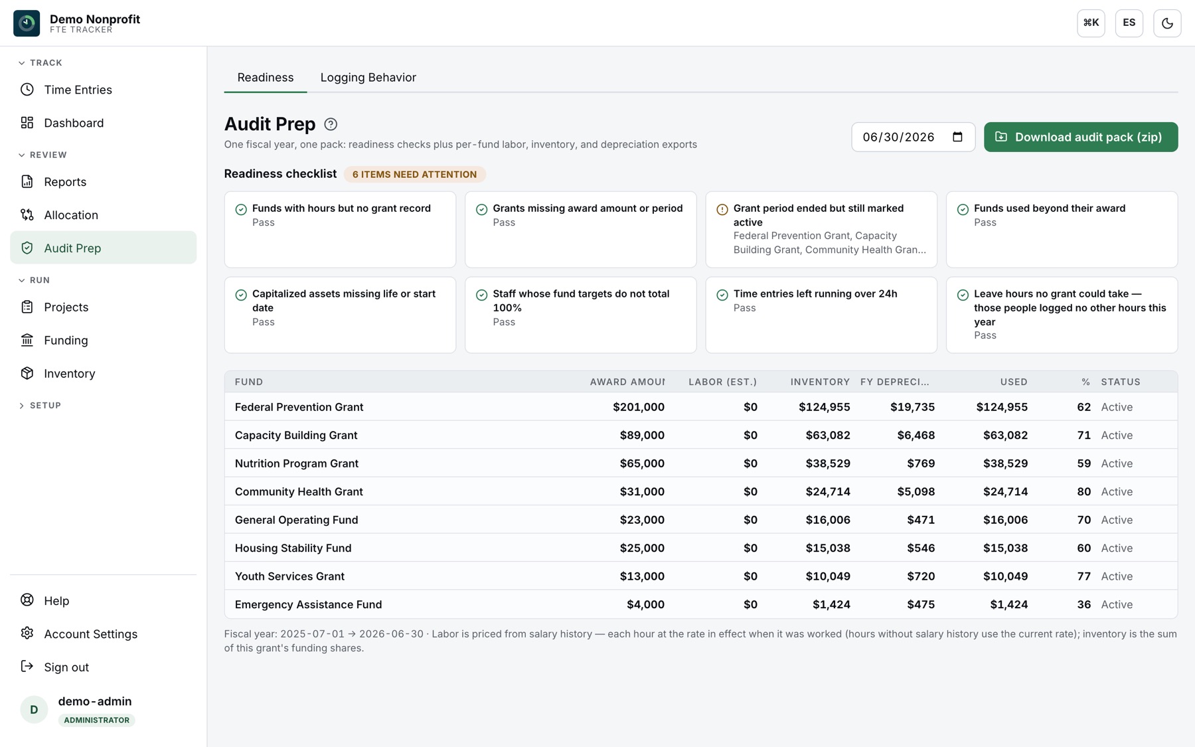The width and height of the screenshot is (1195, 747).
Task: Open the Help link in sidebar
Action: click(104, 601)
